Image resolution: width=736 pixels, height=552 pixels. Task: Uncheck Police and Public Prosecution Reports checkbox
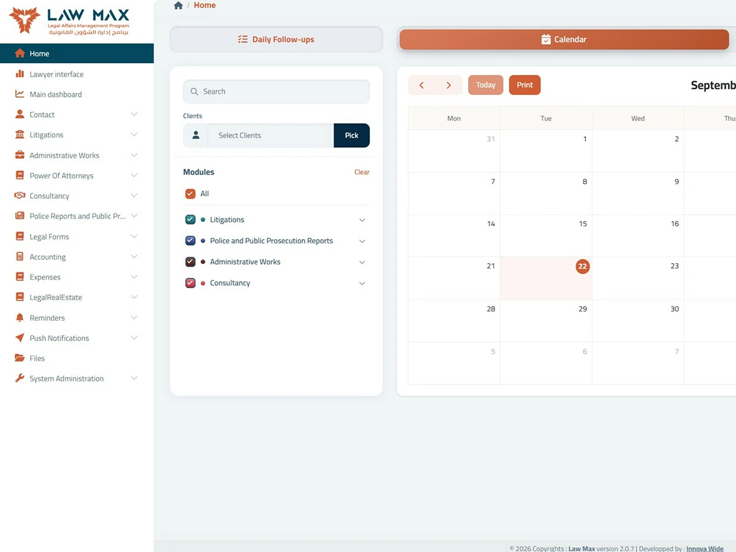pyautogui.click(x=190, y=241)
